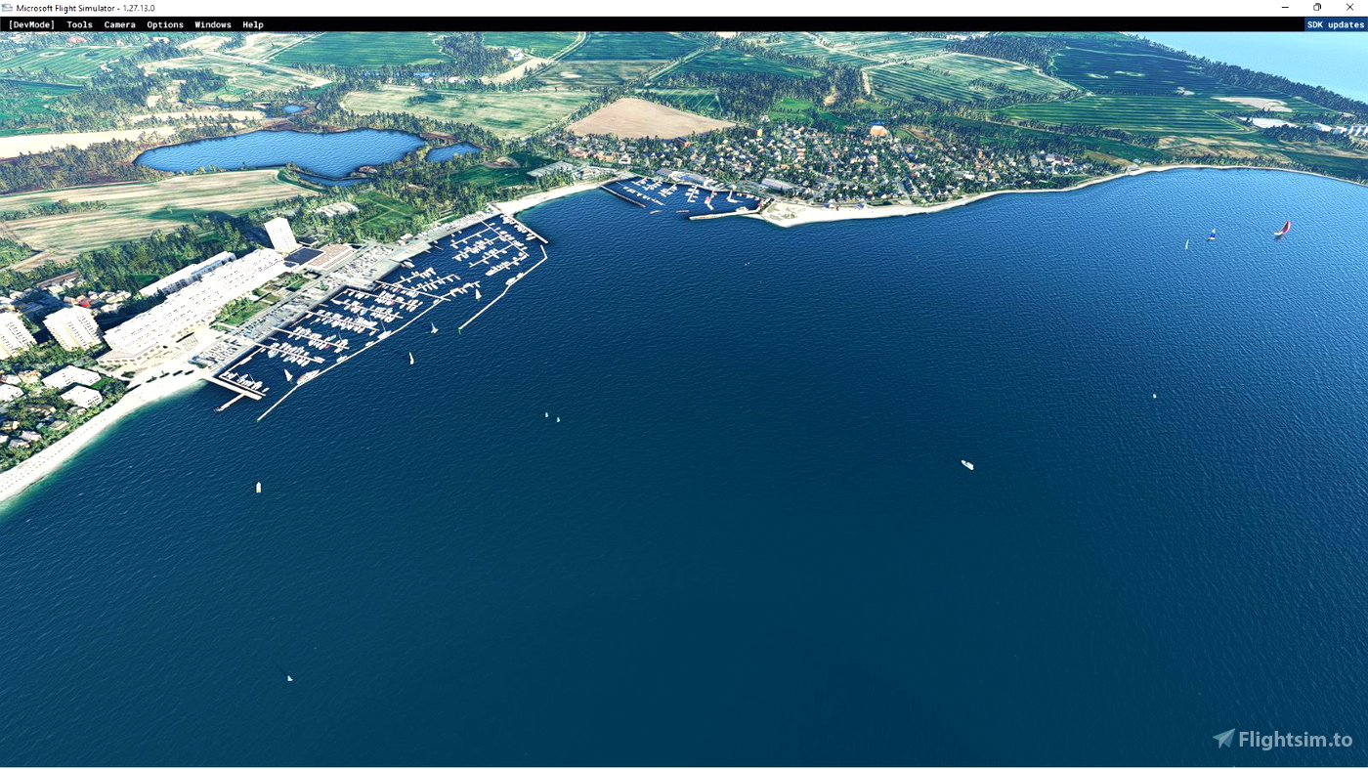Open the Help menu
Viewport: 1368px width, 769px height.
253,24
